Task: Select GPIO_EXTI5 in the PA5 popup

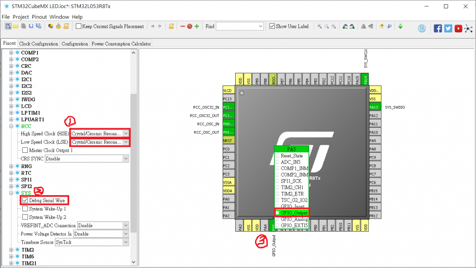Action: click(x=292, y=225)
